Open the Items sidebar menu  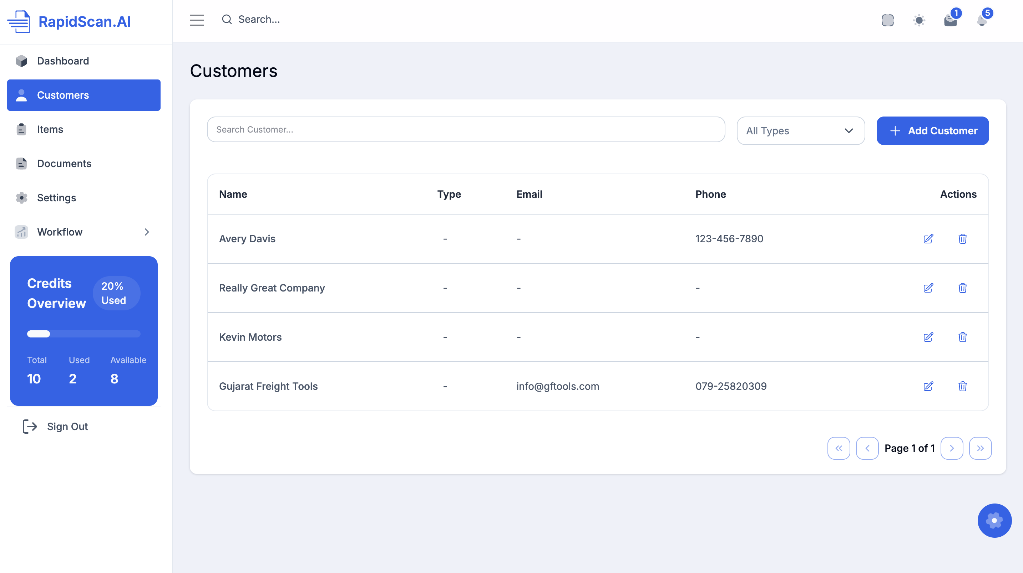[50, 129]
